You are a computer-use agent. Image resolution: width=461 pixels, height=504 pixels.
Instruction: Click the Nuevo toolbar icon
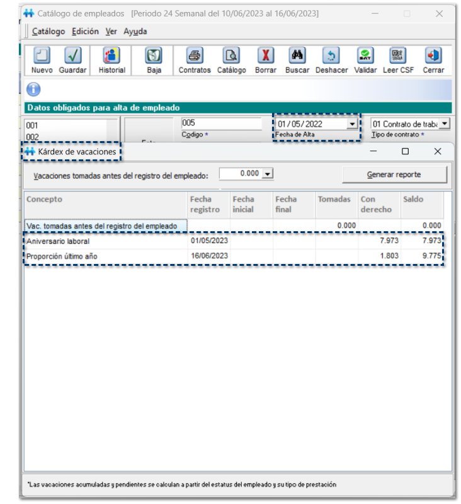(42, 57)
